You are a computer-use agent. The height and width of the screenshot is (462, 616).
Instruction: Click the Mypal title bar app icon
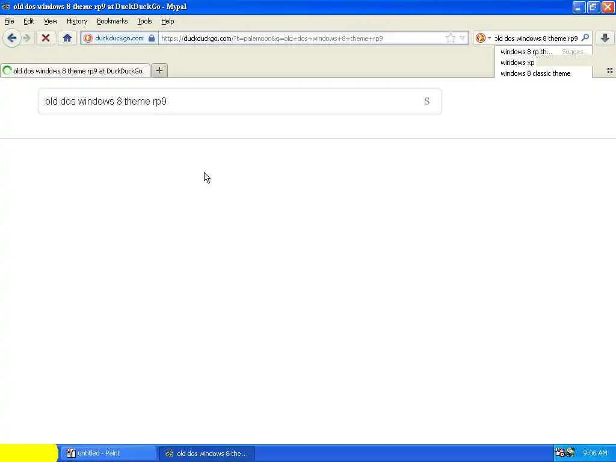point(5,7)
